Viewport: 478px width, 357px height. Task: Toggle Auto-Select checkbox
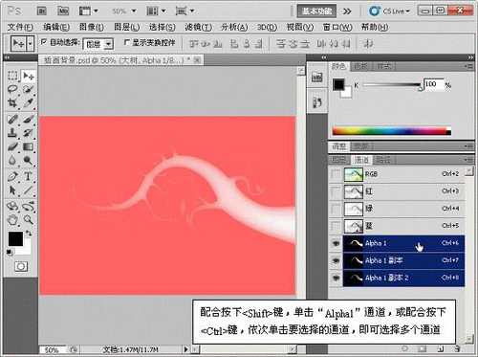tap(44, 42)
